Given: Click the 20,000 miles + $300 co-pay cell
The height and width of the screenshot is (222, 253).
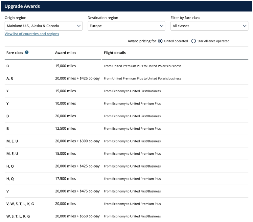Looking at the screenshot, I should point(77,141).
